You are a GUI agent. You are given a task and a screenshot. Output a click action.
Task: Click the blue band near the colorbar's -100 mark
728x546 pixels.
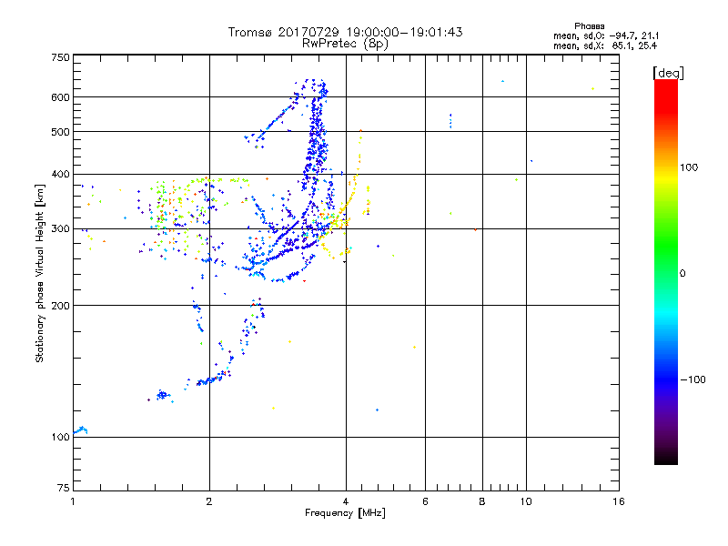coord(666,379)
